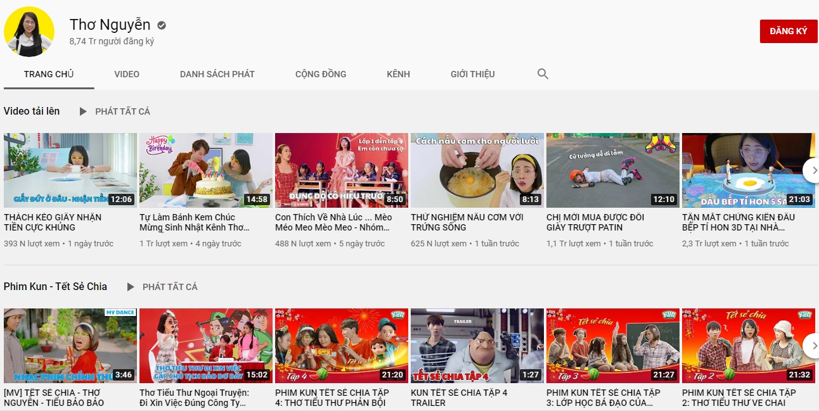Open title Tự Làm Bánh Kem Chúc Mừng Sinh Nhật

(195, 222)
